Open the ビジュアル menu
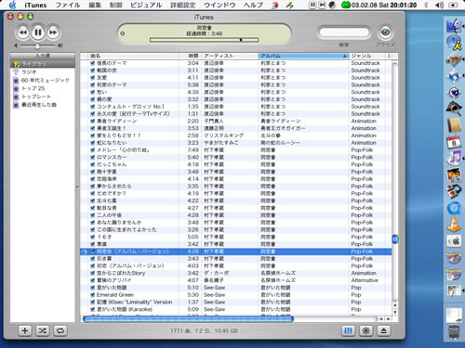The width and height of the screenshot is (465, 348). pos(146,5)
